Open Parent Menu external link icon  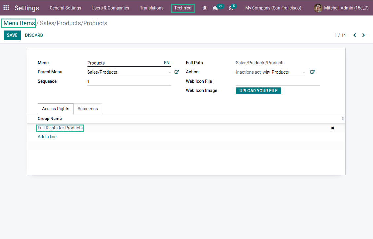tap(177, 72)
